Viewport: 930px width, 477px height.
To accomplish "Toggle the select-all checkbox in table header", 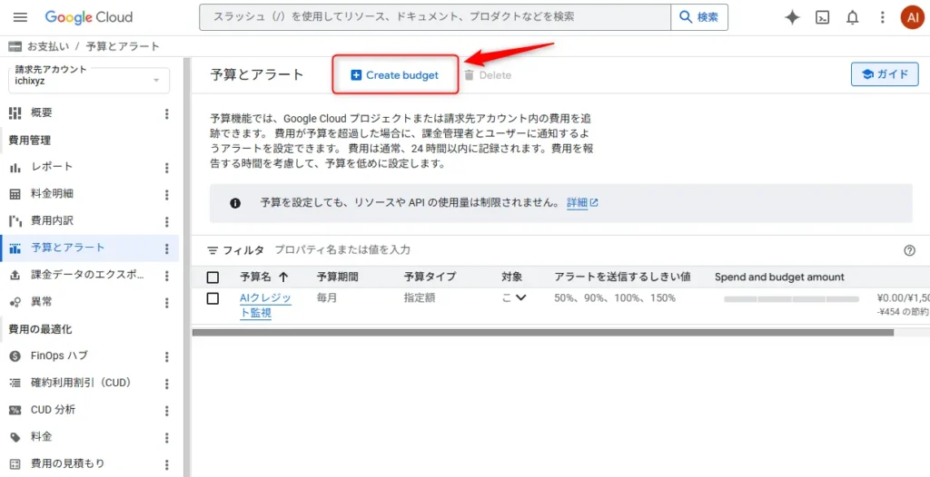I will click(213, 277).
